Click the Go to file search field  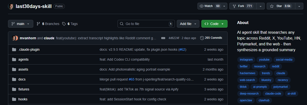146,24
